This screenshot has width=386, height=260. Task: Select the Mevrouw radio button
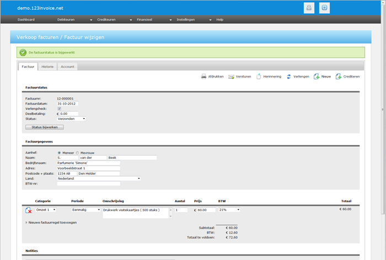point(77,153)
